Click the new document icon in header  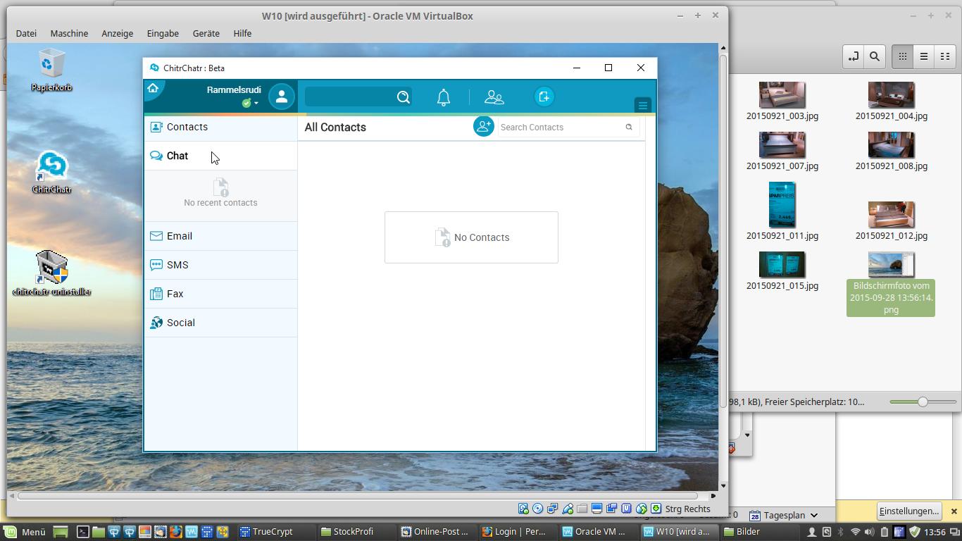click(544, 97)
